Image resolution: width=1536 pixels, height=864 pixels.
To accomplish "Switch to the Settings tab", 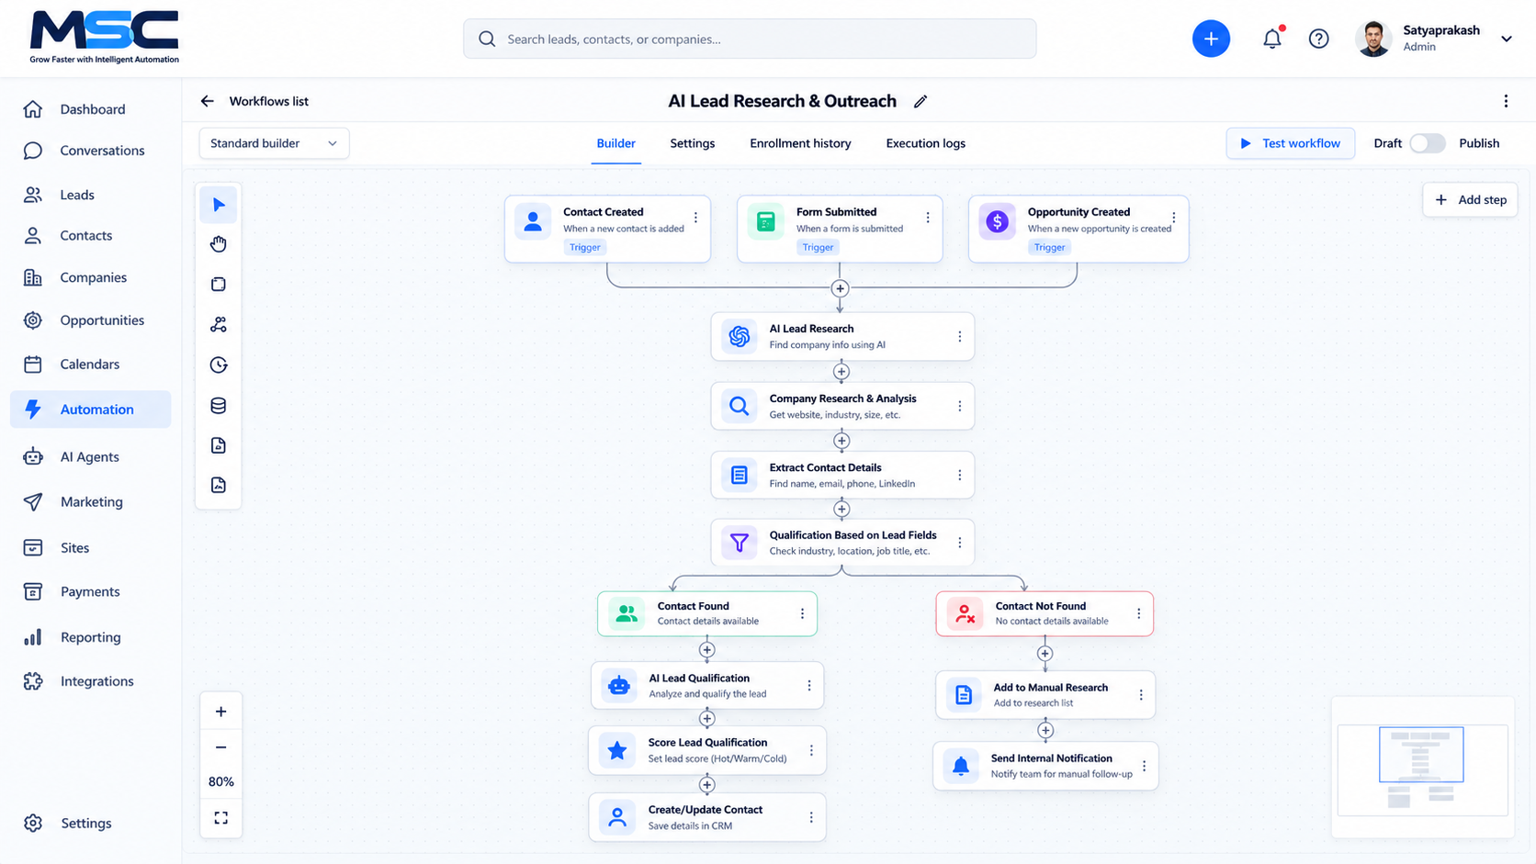I will click(693, 143).
